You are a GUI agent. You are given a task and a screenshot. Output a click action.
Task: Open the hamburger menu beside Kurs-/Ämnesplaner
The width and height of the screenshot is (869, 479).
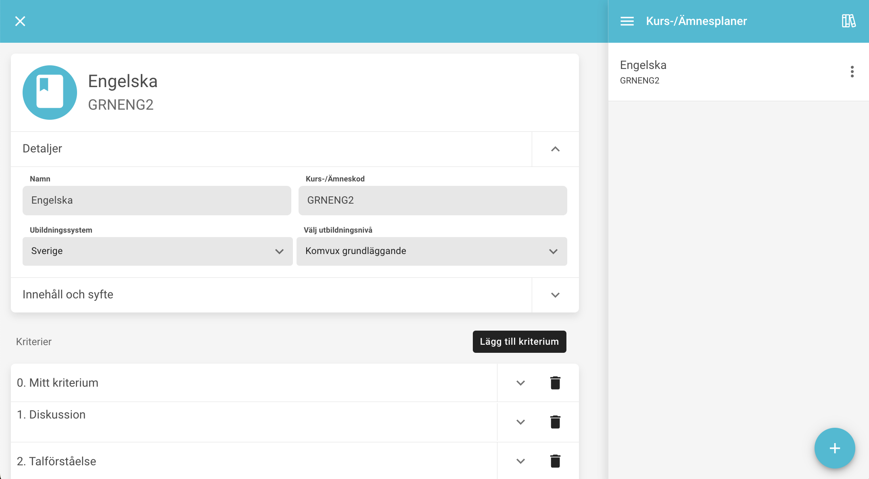click(627, 21)
